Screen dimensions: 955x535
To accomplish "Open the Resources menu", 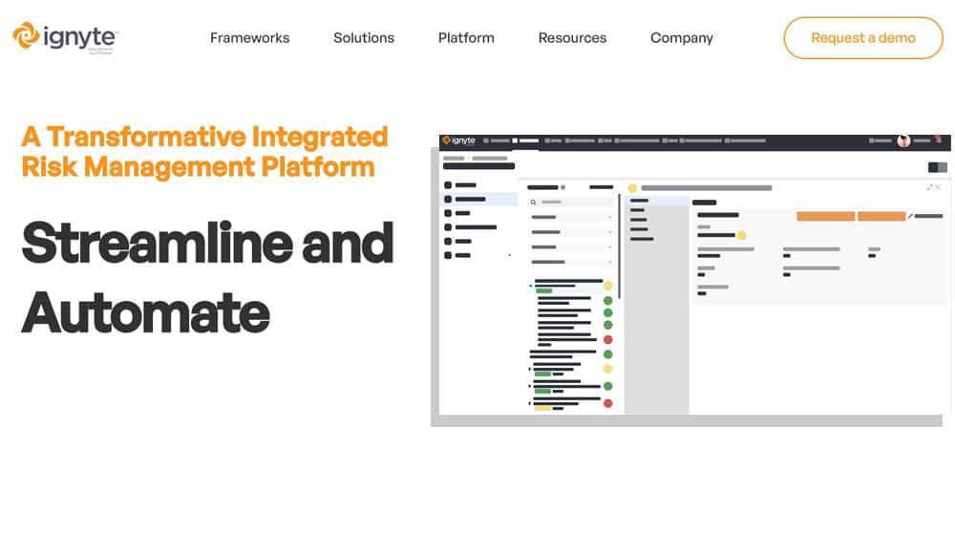I will click(x=572, y=38).
